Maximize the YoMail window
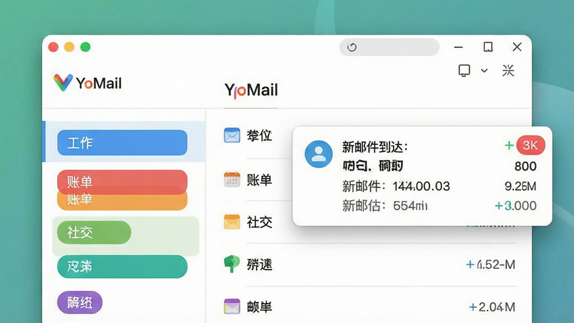This screenshot has width=574, height=323. point(488,47)
